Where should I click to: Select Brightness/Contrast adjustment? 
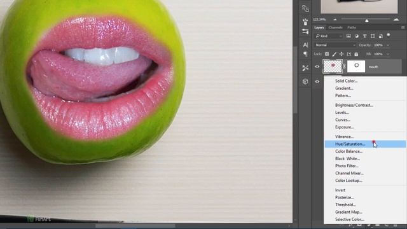(x=365, y=105)
